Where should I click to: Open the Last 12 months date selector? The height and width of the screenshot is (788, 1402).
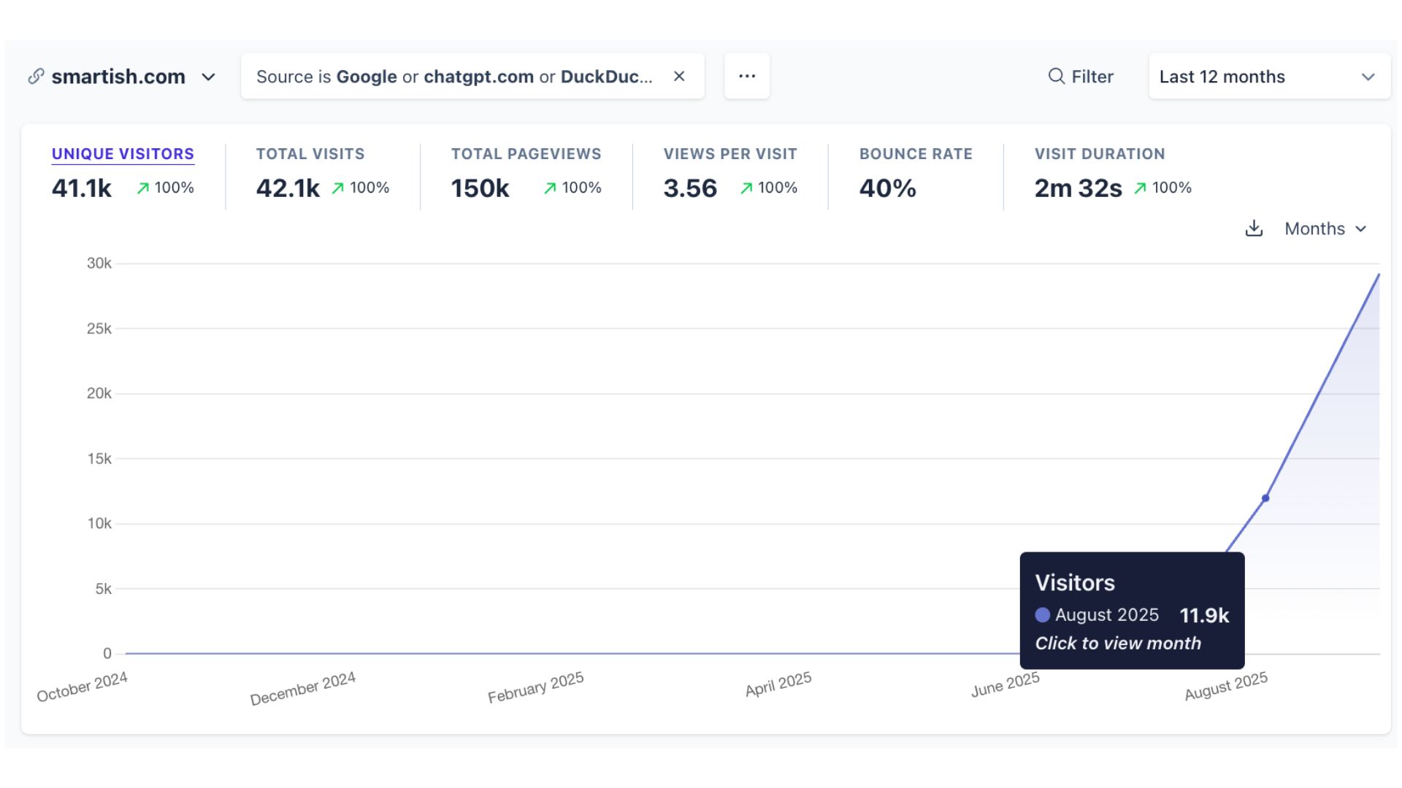click(1268, 76)
